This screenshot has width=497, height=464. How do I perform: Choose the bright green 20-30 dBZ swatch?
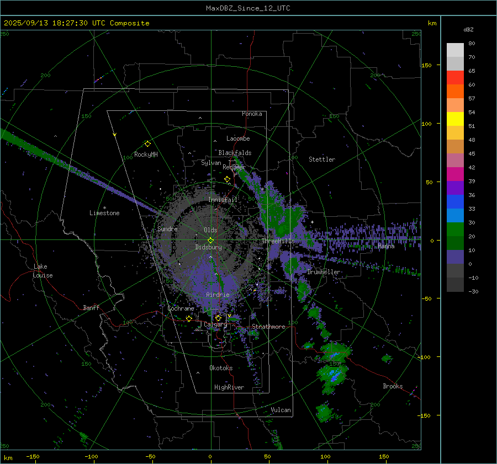pos(455,230)
